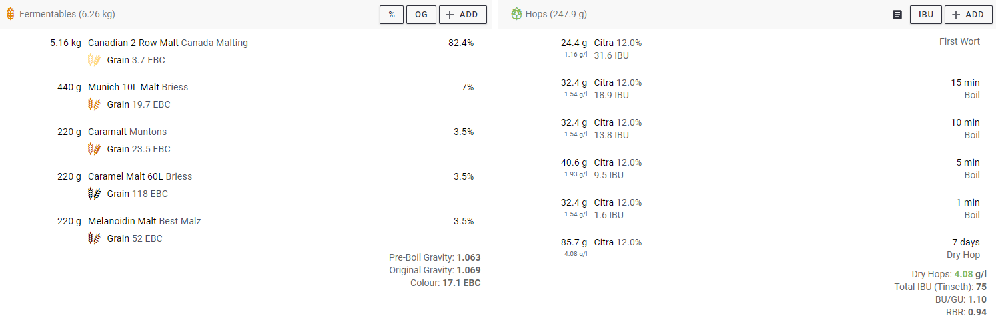Click the Caramel Malt 60L grain icon
The height and width of the screenshot is (324, 996).
point(95,194)
